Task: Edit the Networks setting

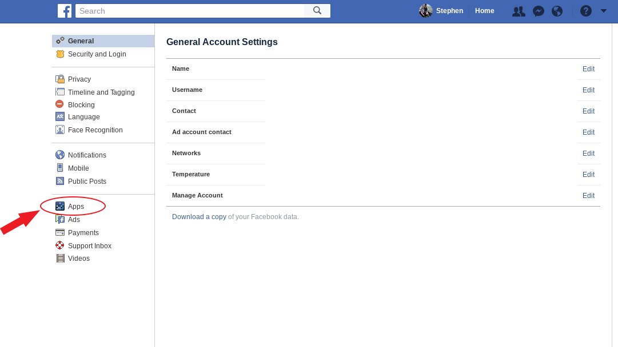Action: click(588, 154)
